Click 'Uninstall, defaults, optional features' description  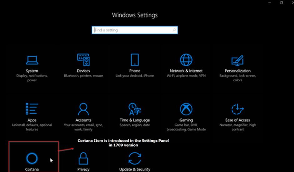pyautogui.click(x=32, y=127)
